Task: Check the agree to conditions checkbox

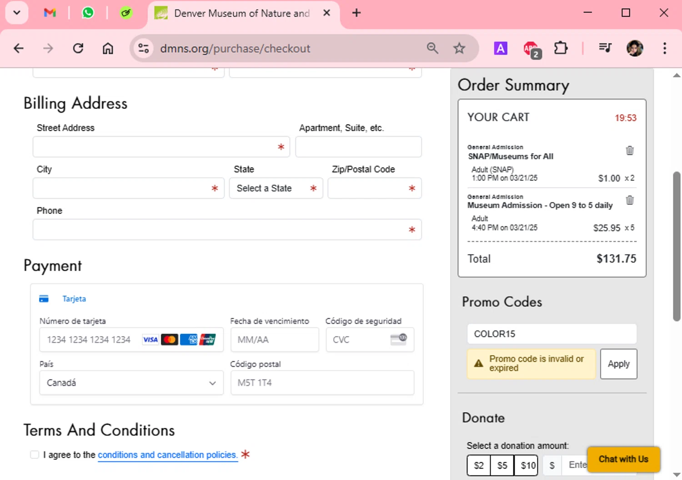Action: [35, 455]
